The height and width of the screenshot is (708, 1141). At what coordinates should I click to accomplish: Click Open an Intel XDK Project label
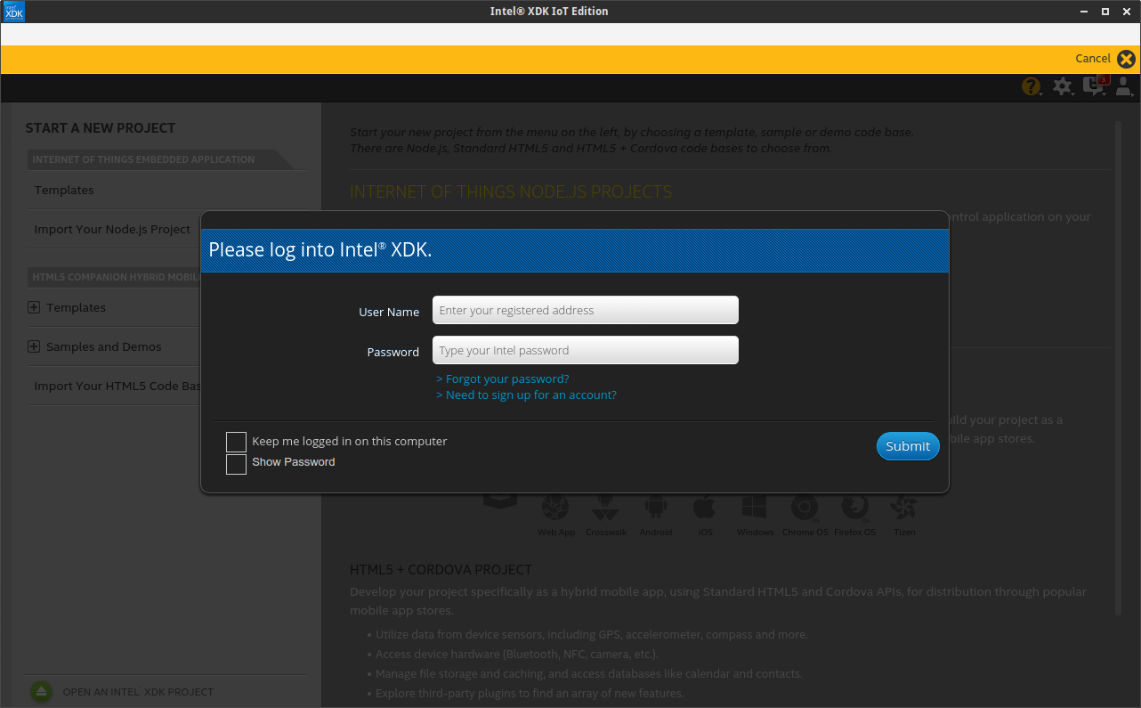138,692
